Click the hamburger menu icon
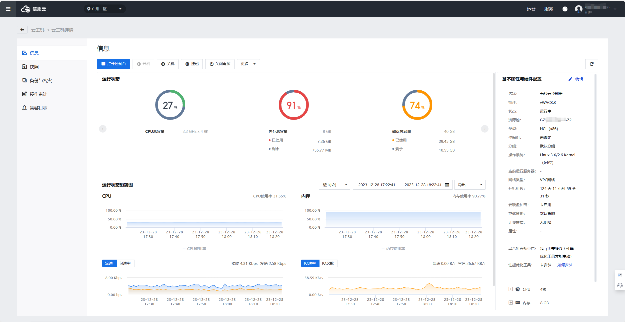The image size is (625, 322). [x=8, y=9]
